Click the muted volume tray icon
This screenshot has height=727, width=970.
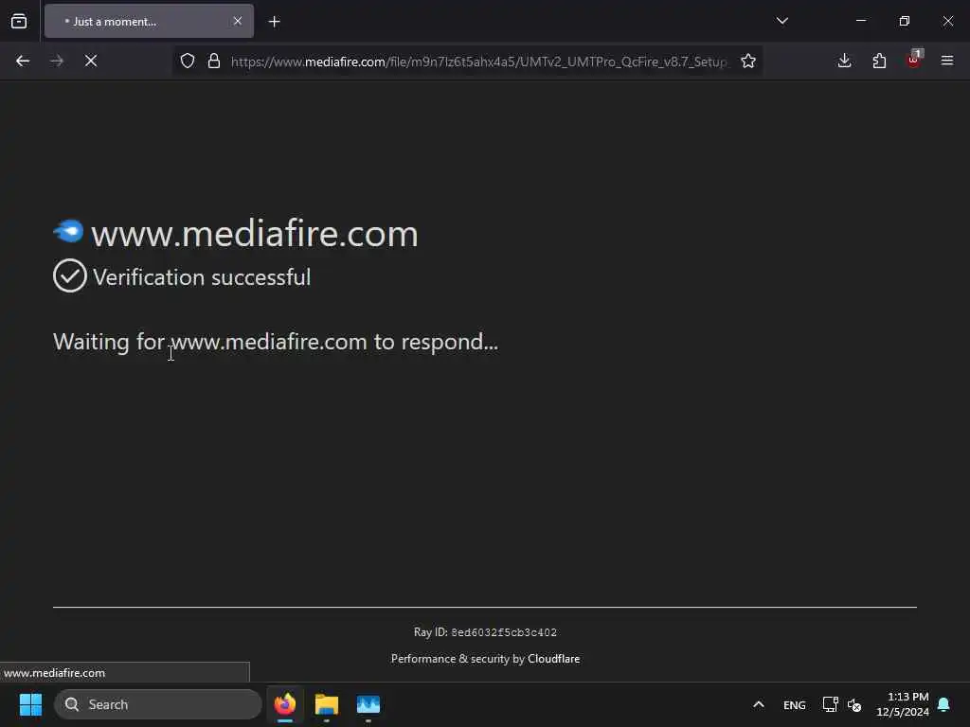click(854, 704)
